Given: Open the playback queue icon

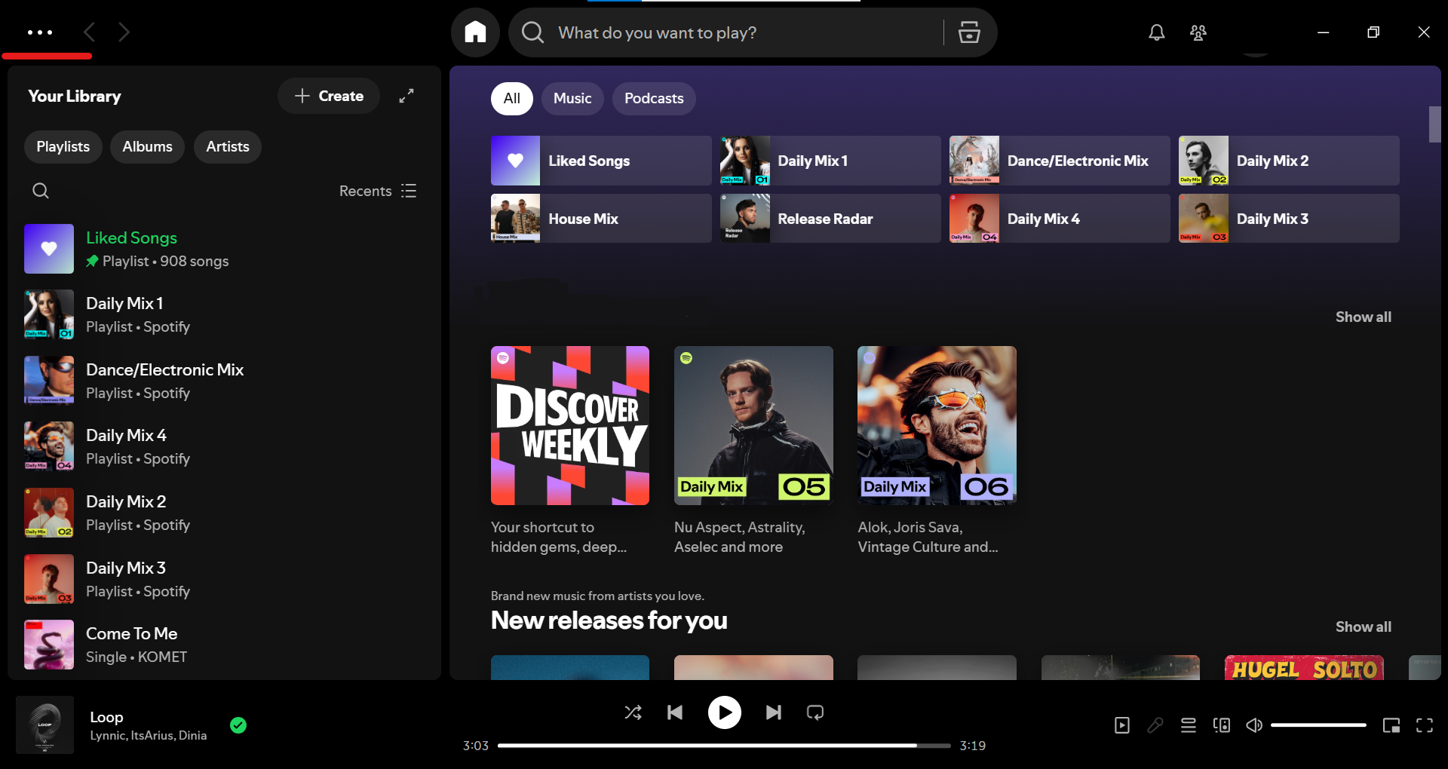Looking at the screenshot, I should pyautogui.click(x=1188, y=725).
